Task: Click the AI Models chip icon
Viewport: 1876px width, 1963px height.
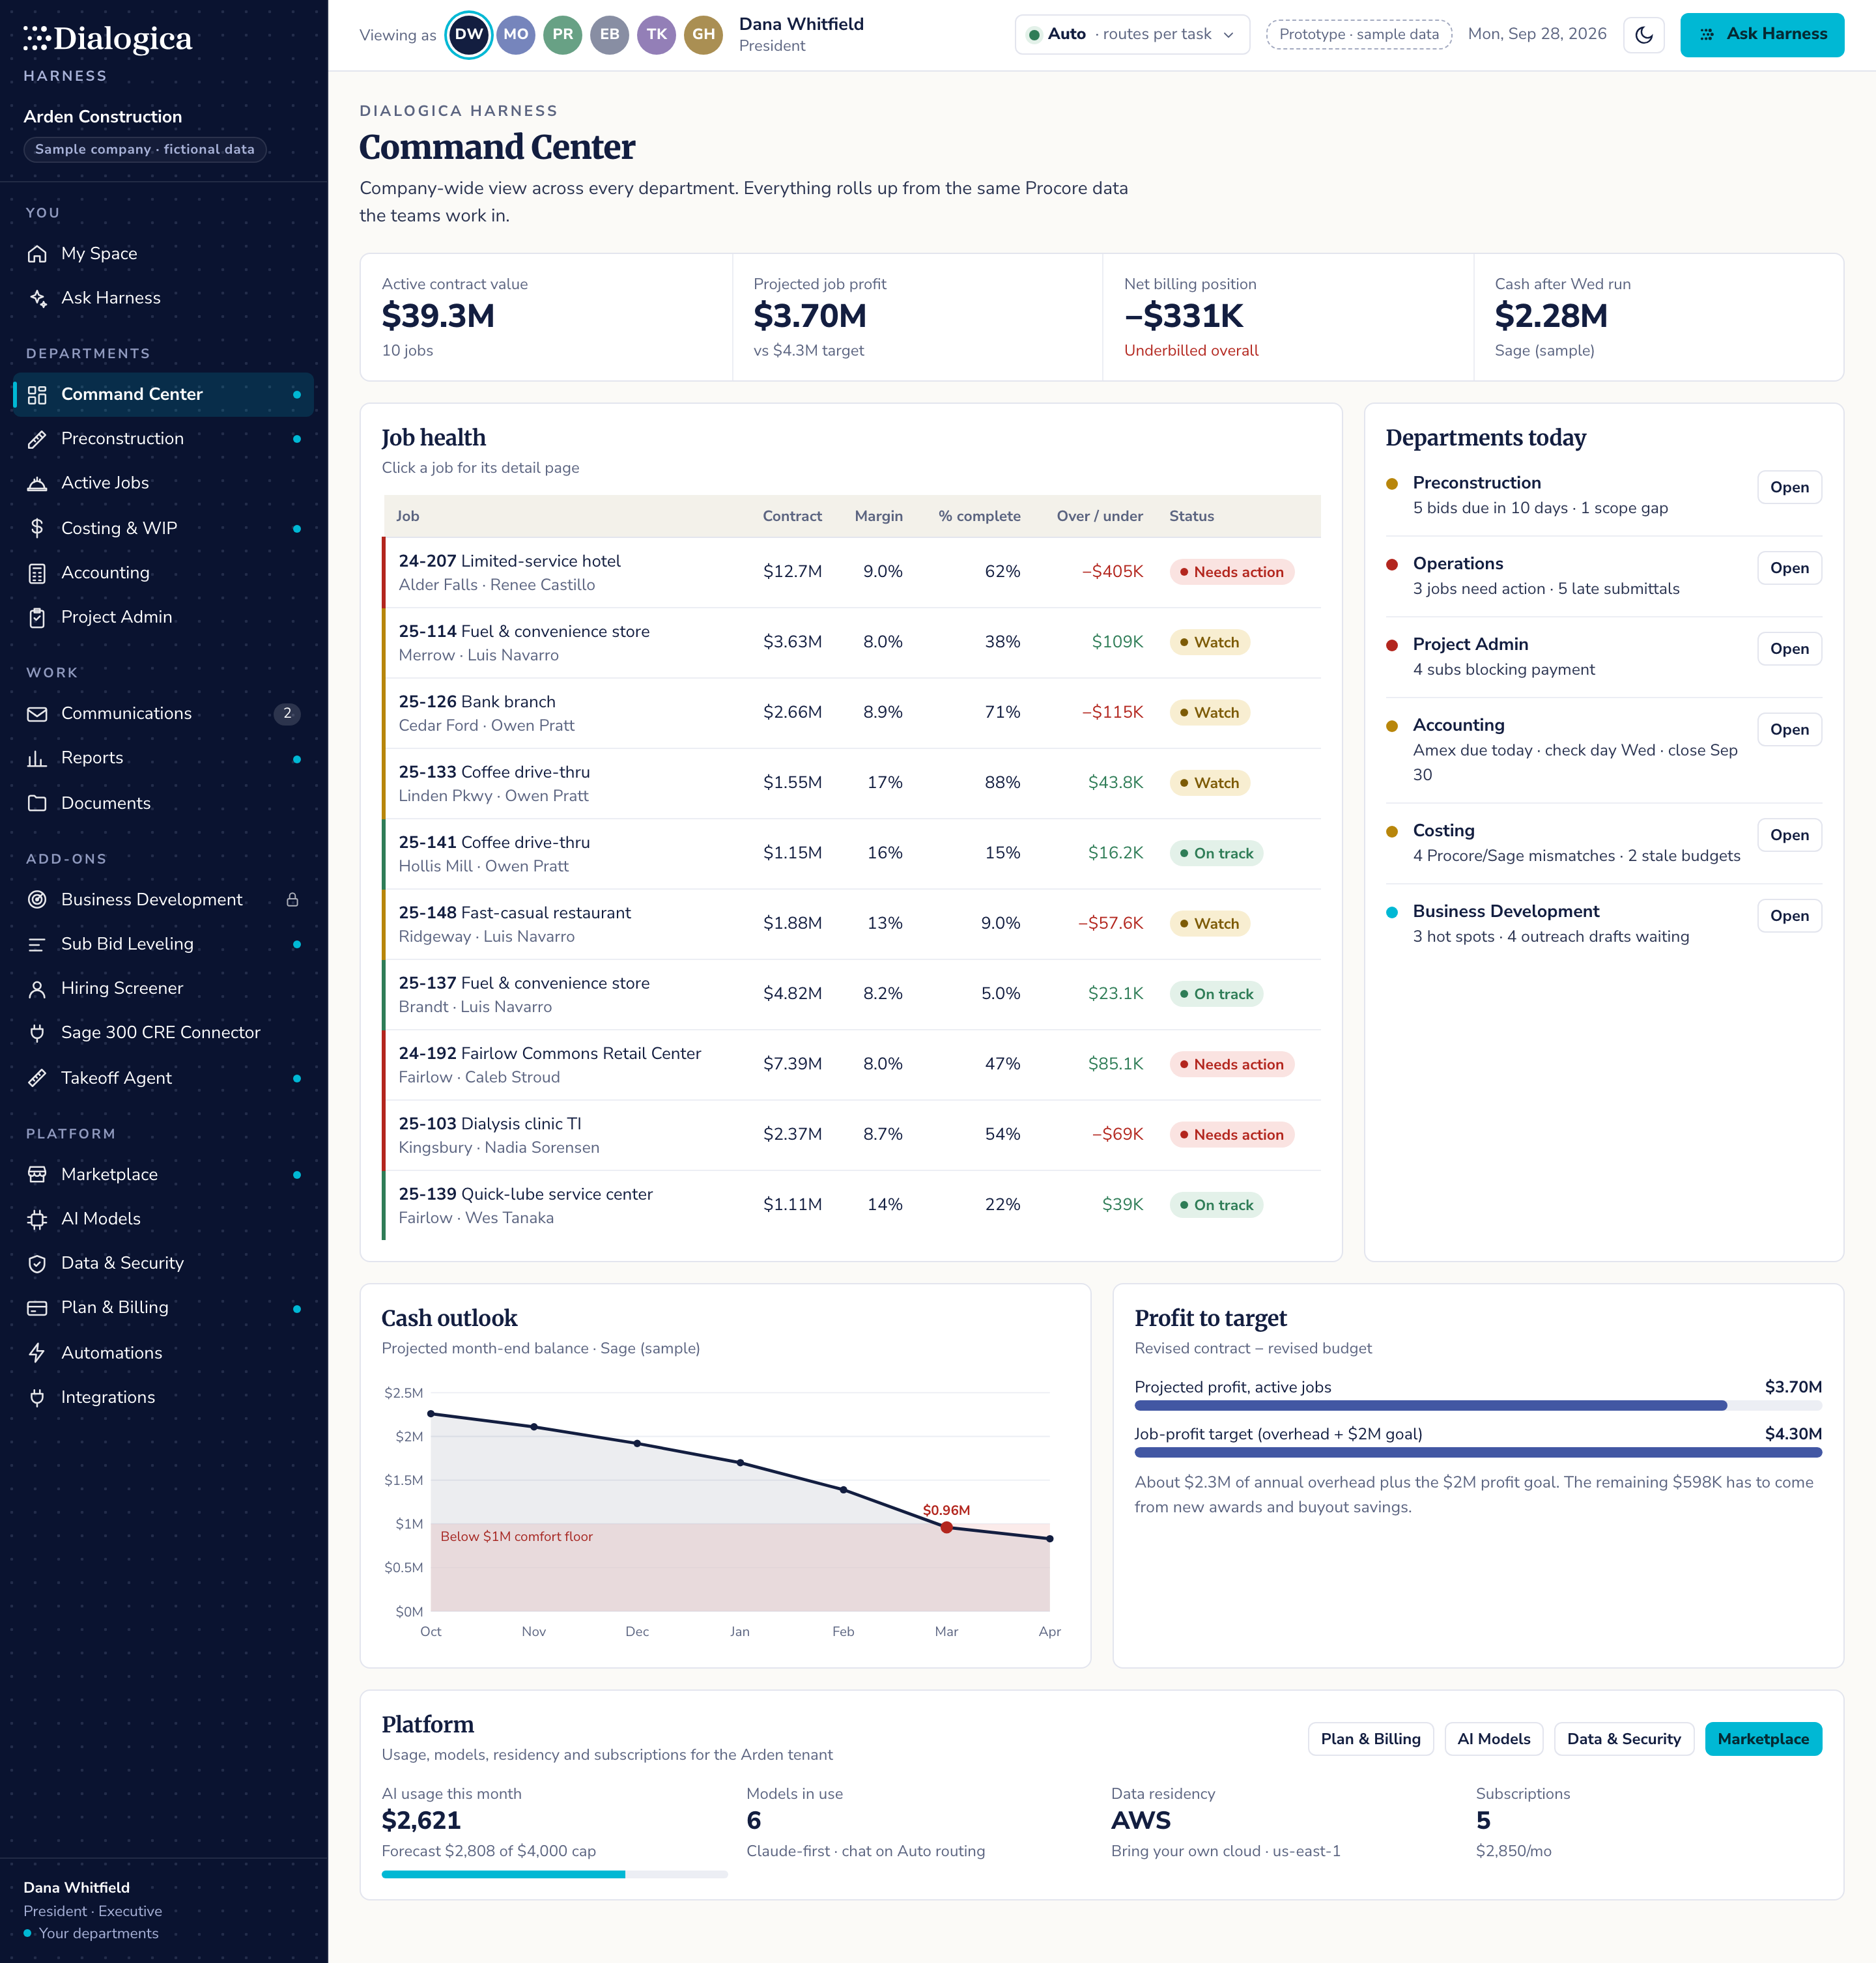Action: [x=37, y=1219]
